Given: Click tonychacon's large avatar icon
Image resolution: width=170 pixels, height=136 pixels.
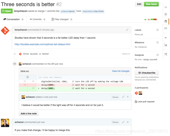Looking at the screenshot, I should tap(5, 31).
